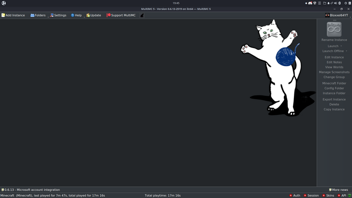
Task: Expand the Launch Offline dropdown arrow
Action: (x=347, y=51)
